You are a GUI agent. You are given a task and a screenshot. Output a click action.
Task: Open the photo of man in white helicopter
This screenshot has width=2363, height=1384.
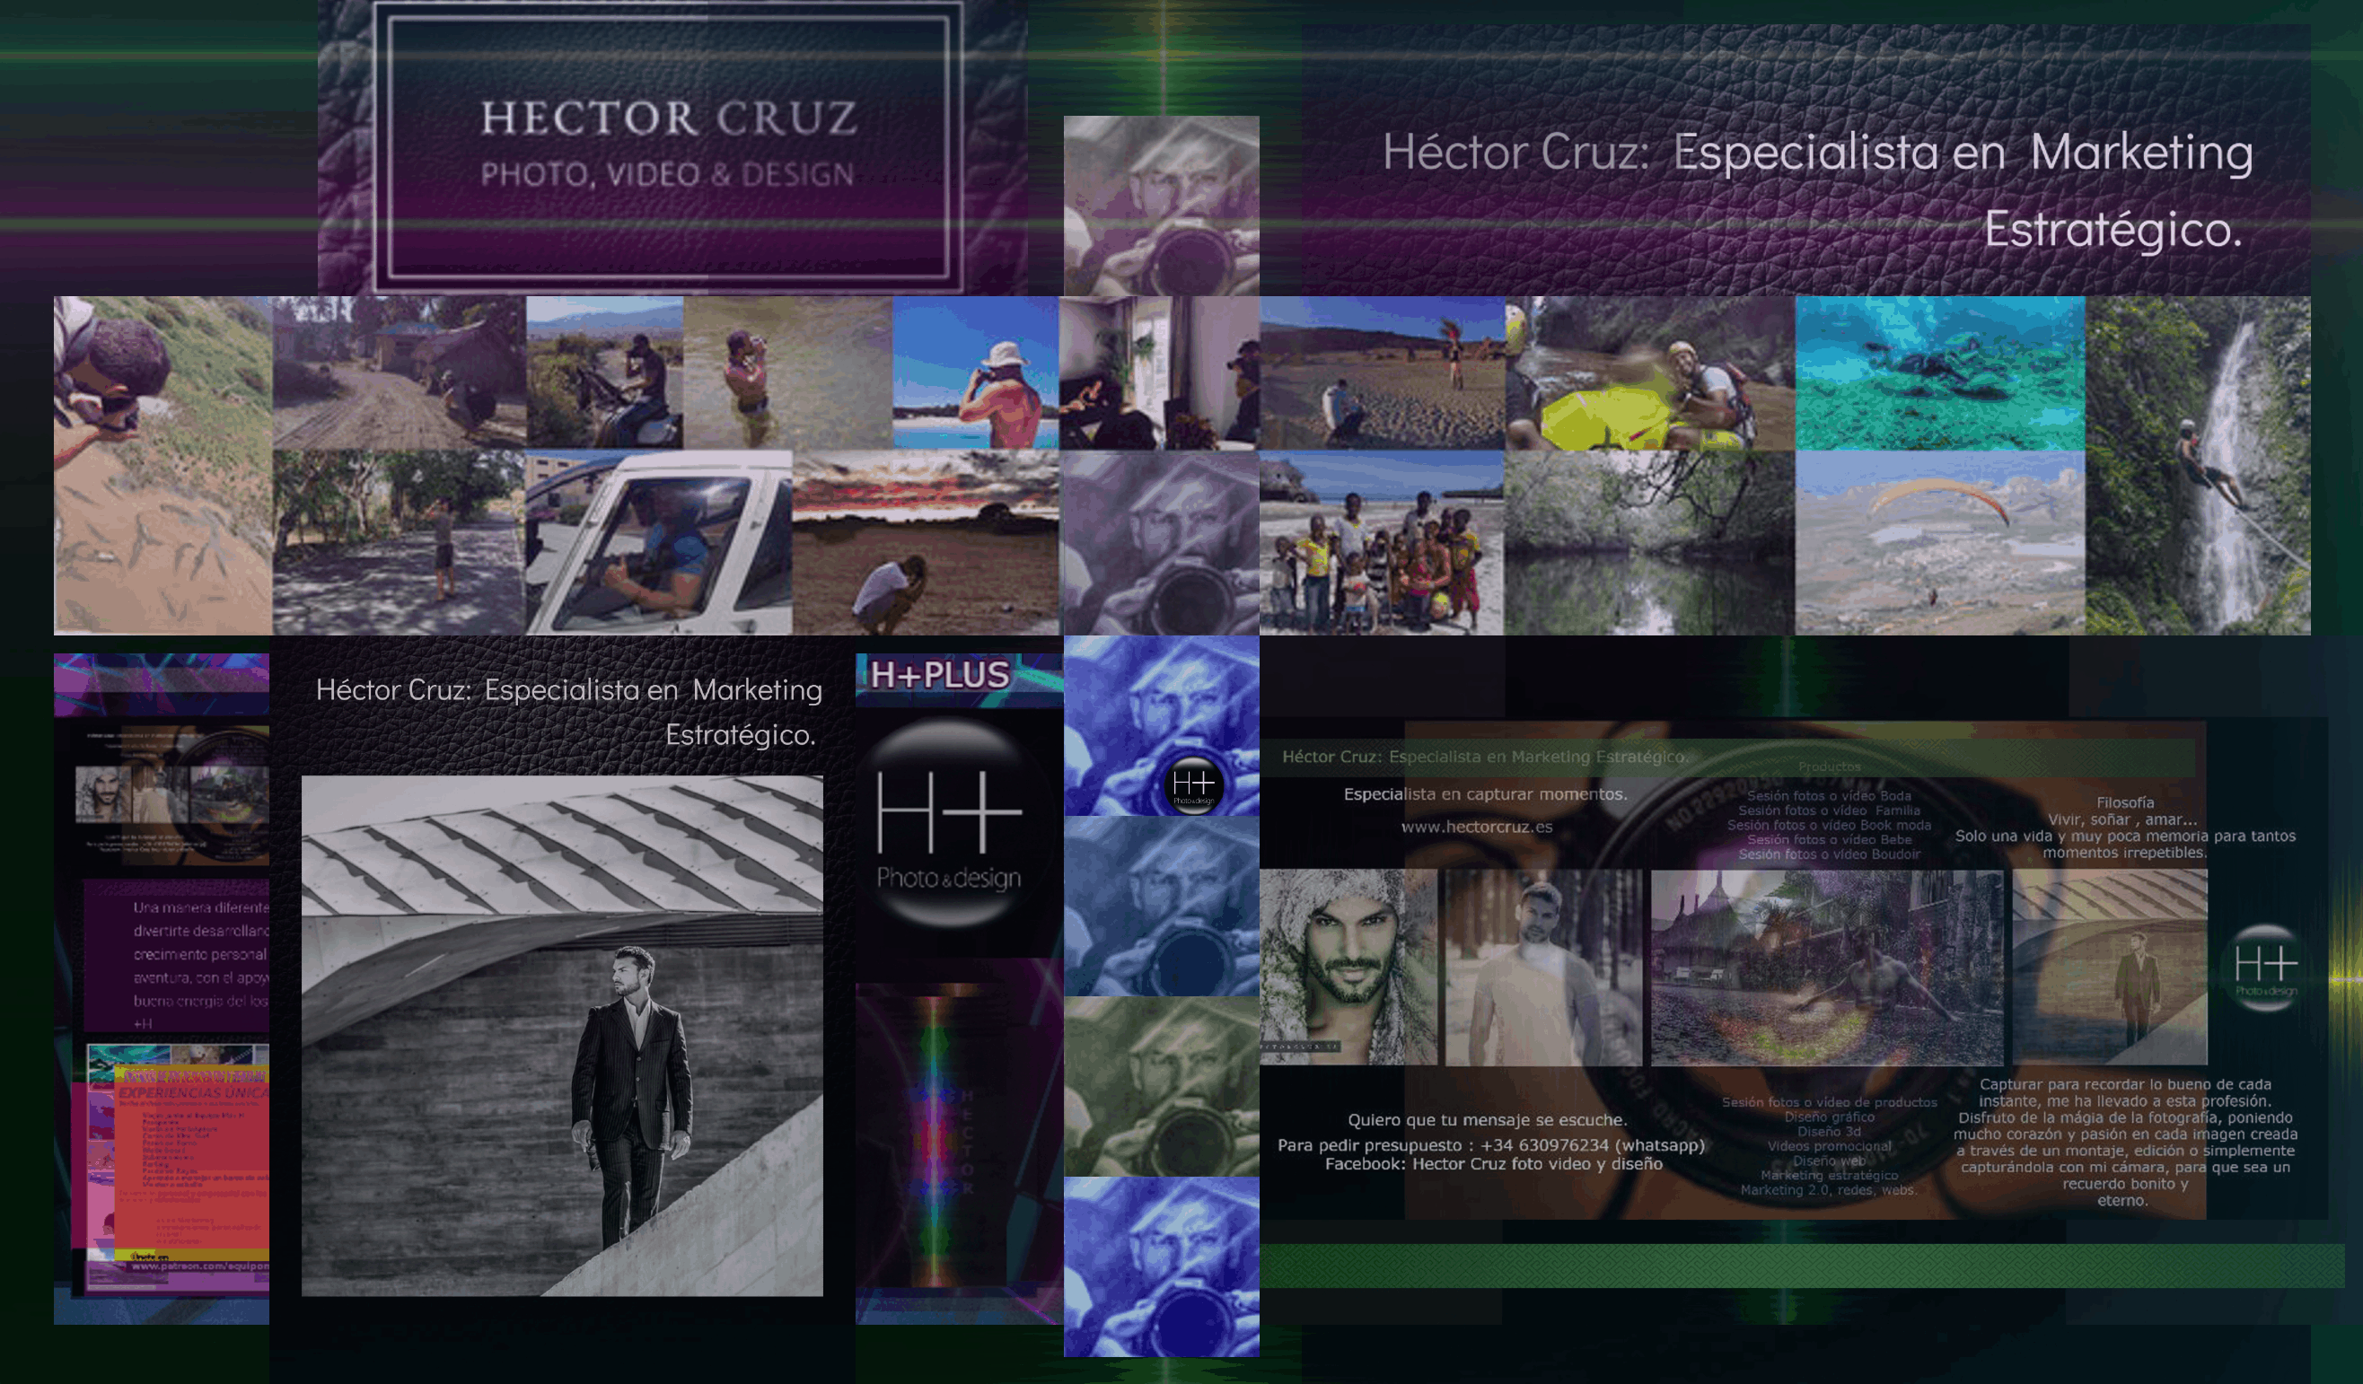(659, 543)
